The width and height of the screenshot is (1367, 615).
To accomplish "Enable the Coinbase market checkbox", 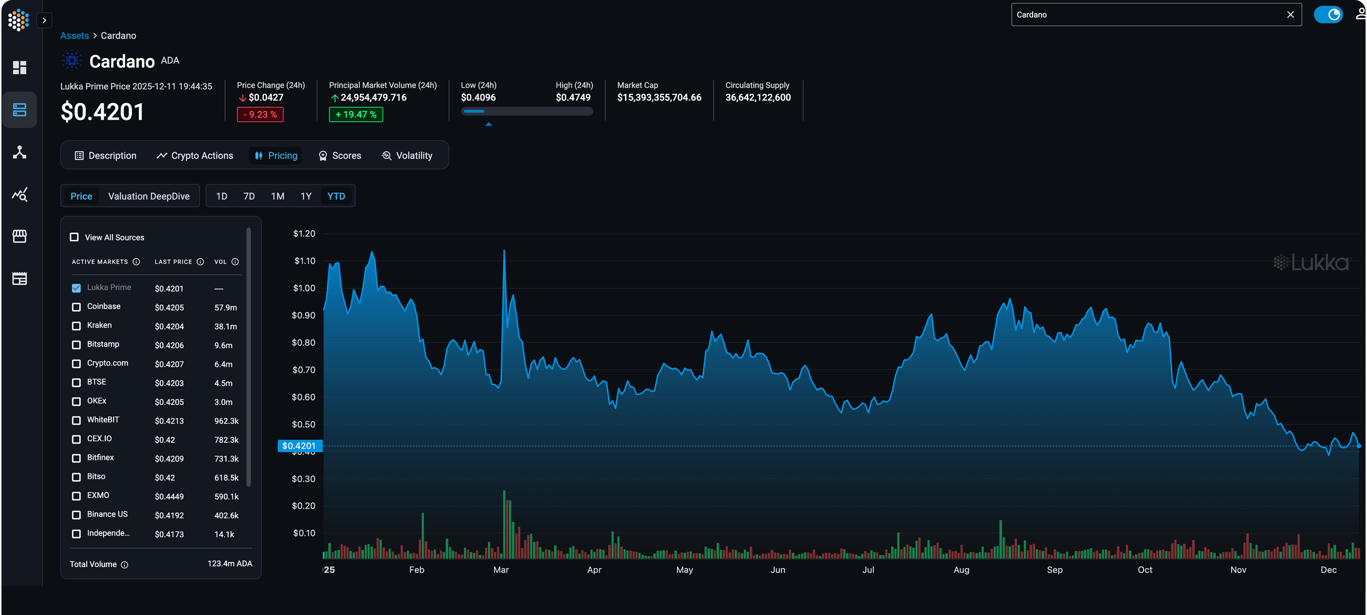I will pyautogui.click(x=76, y=307).
